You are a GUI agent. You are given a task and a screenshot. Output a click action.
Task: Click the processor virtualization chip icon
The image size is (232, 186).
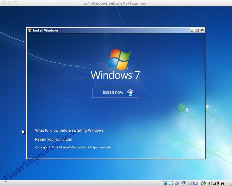[x=195, y=183]
